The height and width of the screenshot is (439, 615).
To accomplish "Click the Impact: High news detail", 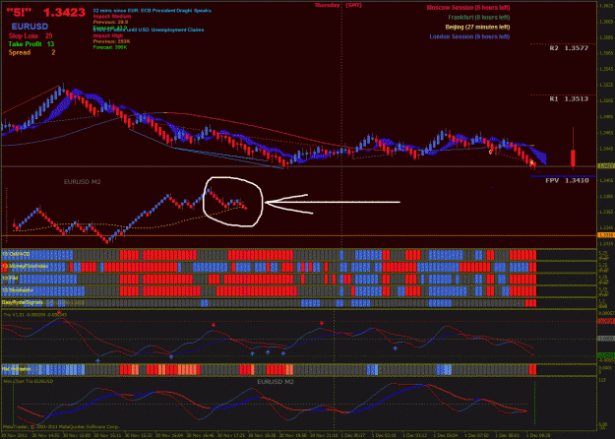I will [108, 35].
